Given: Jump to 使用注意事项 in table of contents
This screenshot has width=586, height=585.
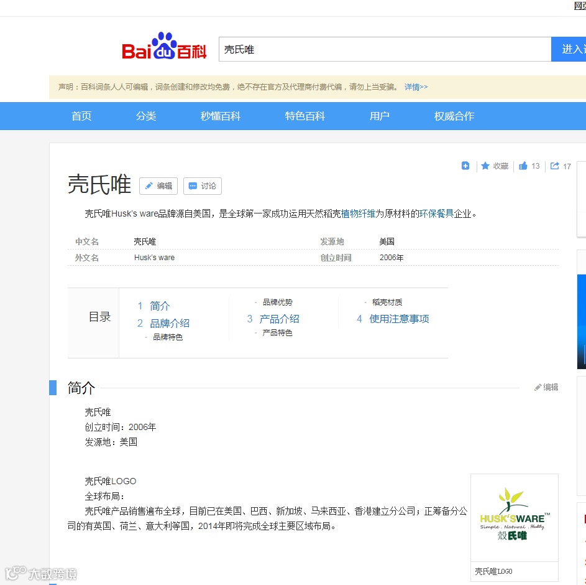Looking at the screenshot, I should point(399,319).
